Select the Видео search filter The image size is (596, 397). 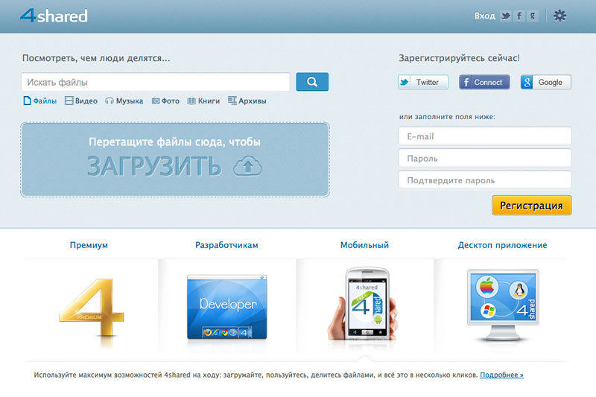pos(81,101)
